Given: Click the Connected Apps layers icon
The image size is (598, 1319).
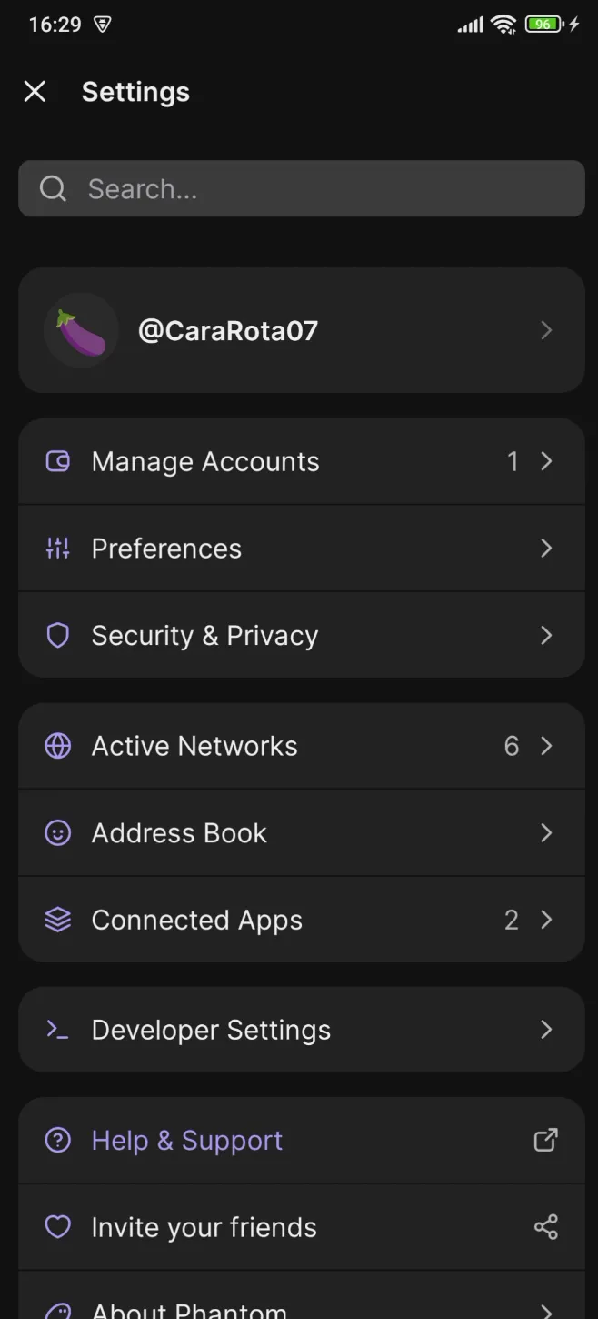Looking at the screenshot, I should pyautogui.click(x=57, y=920).
